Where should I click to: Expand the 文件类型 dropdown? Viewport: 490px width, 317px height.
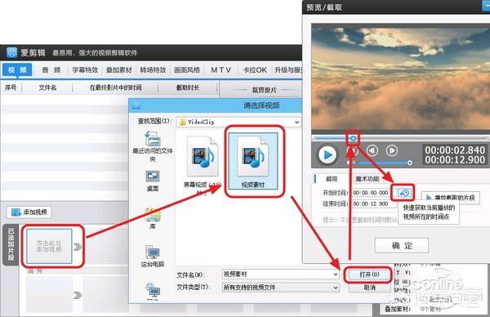point(336,288)
